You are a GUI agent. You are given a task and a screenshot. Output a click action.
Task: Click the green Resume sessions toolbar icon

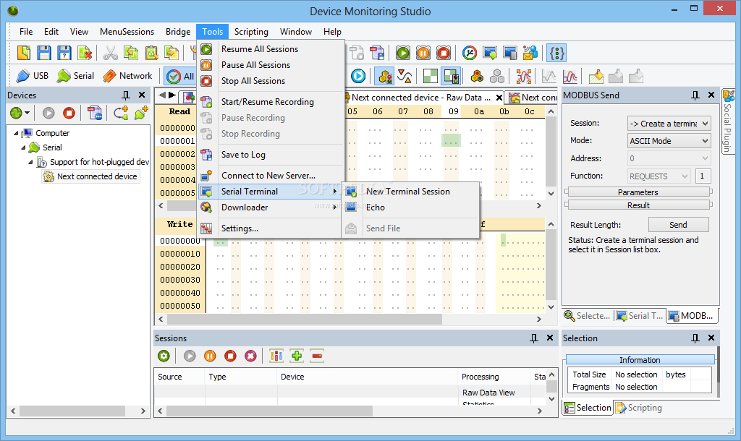coord(402,53)
